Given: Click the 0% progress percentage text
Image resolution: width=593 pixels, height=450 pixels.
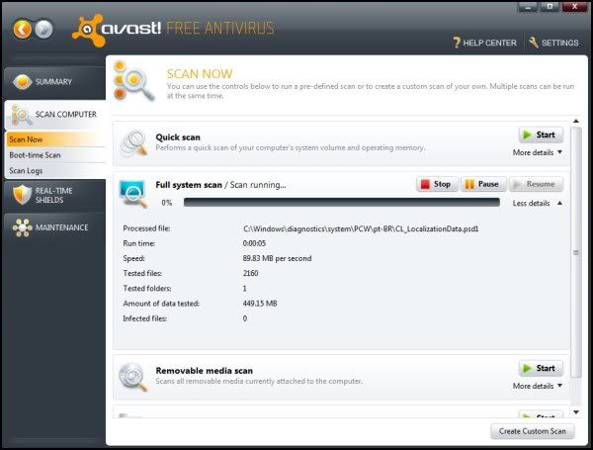Looking at the screenshot, I should coord(167,203).
